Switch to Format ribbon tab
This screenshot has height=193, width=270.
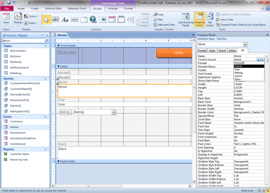(x=128, y=8)
